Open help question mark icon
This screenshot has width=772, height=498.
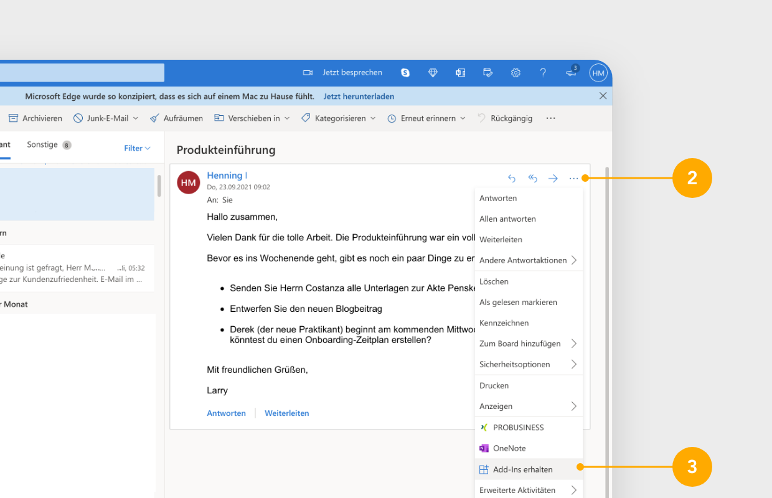click(x=543, y=73)
